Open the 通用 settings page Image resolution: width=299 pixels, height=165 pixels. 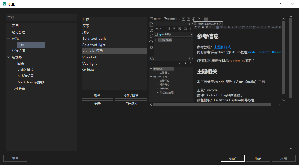pyautogui.click(x=15, y=26)
